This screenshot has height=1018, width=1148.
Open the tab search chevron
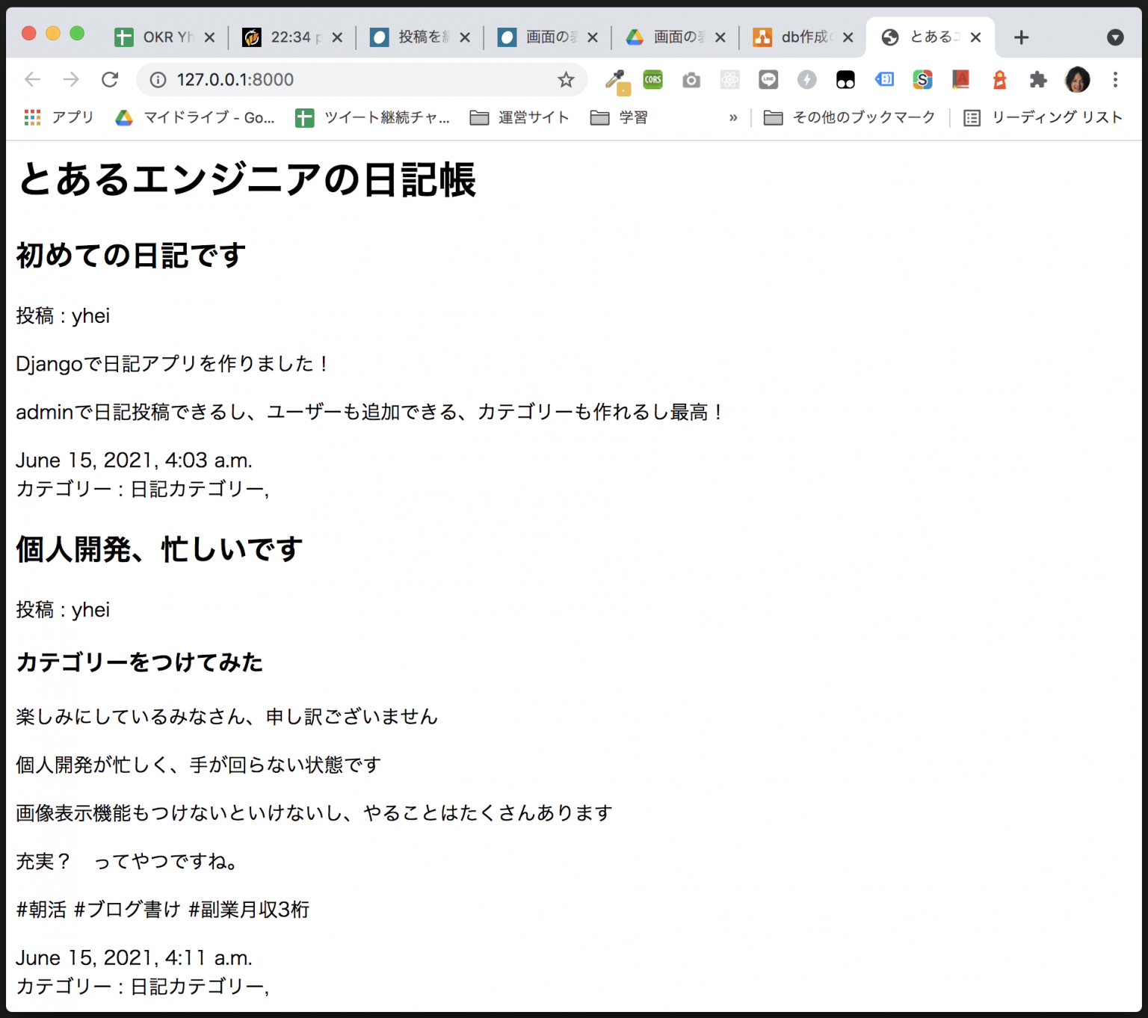[1115, 37]
